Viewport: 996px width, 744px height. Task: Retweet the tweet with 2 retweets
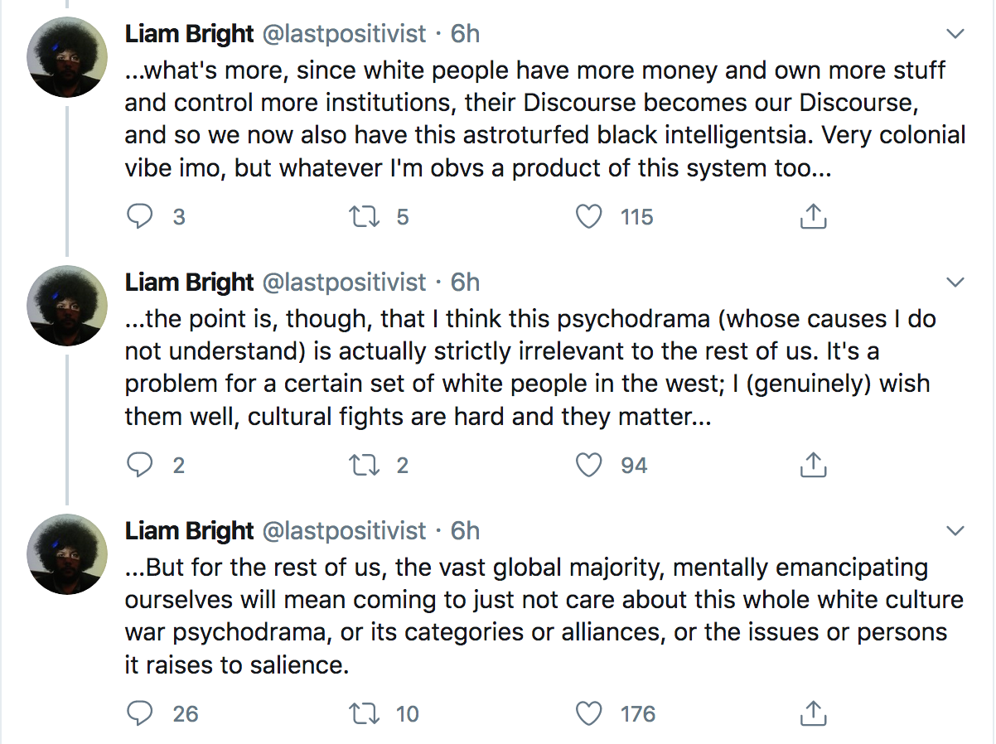(363, 466)
